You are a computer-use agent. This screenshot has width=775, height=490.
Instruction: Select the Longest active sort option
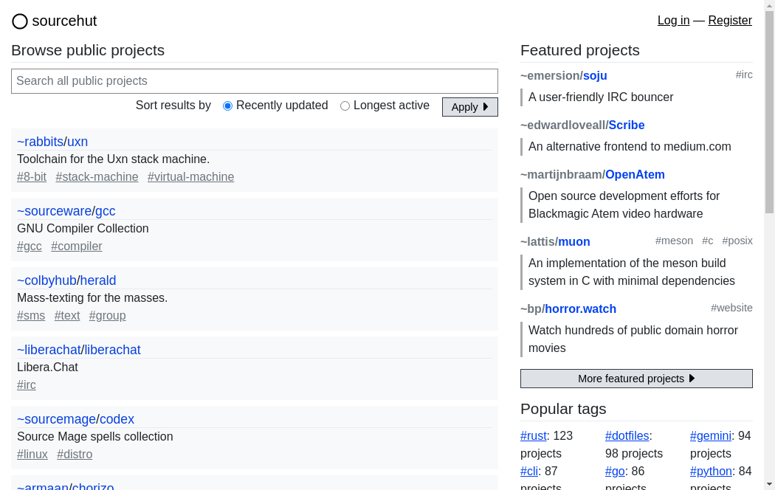(345, 106)
